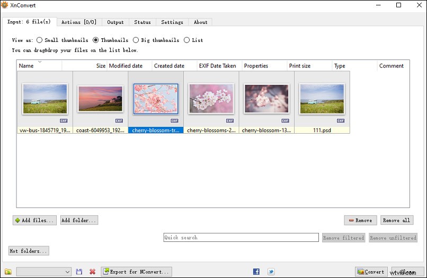Click the file name 'cherry-blossoms-2...'
Screen dimensions: 427x278
pyautogui.click(x=211, y=131)
